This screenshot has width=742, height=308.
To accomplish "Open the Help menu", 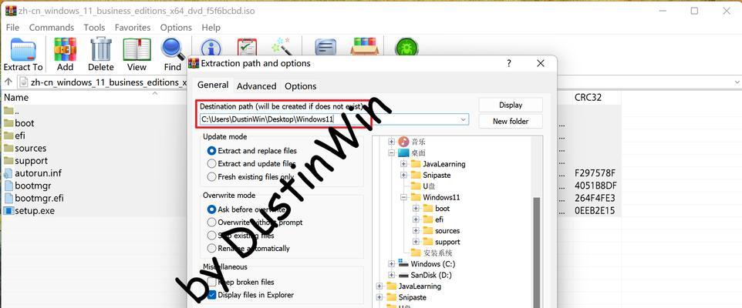I will click(x=211, y=28).
